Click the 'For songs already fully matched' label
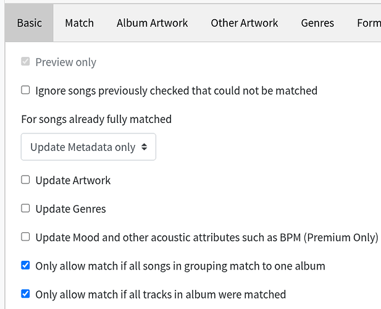Image resolution: width=381 pixels, height=309 pixels. click(x=96, y=119)
